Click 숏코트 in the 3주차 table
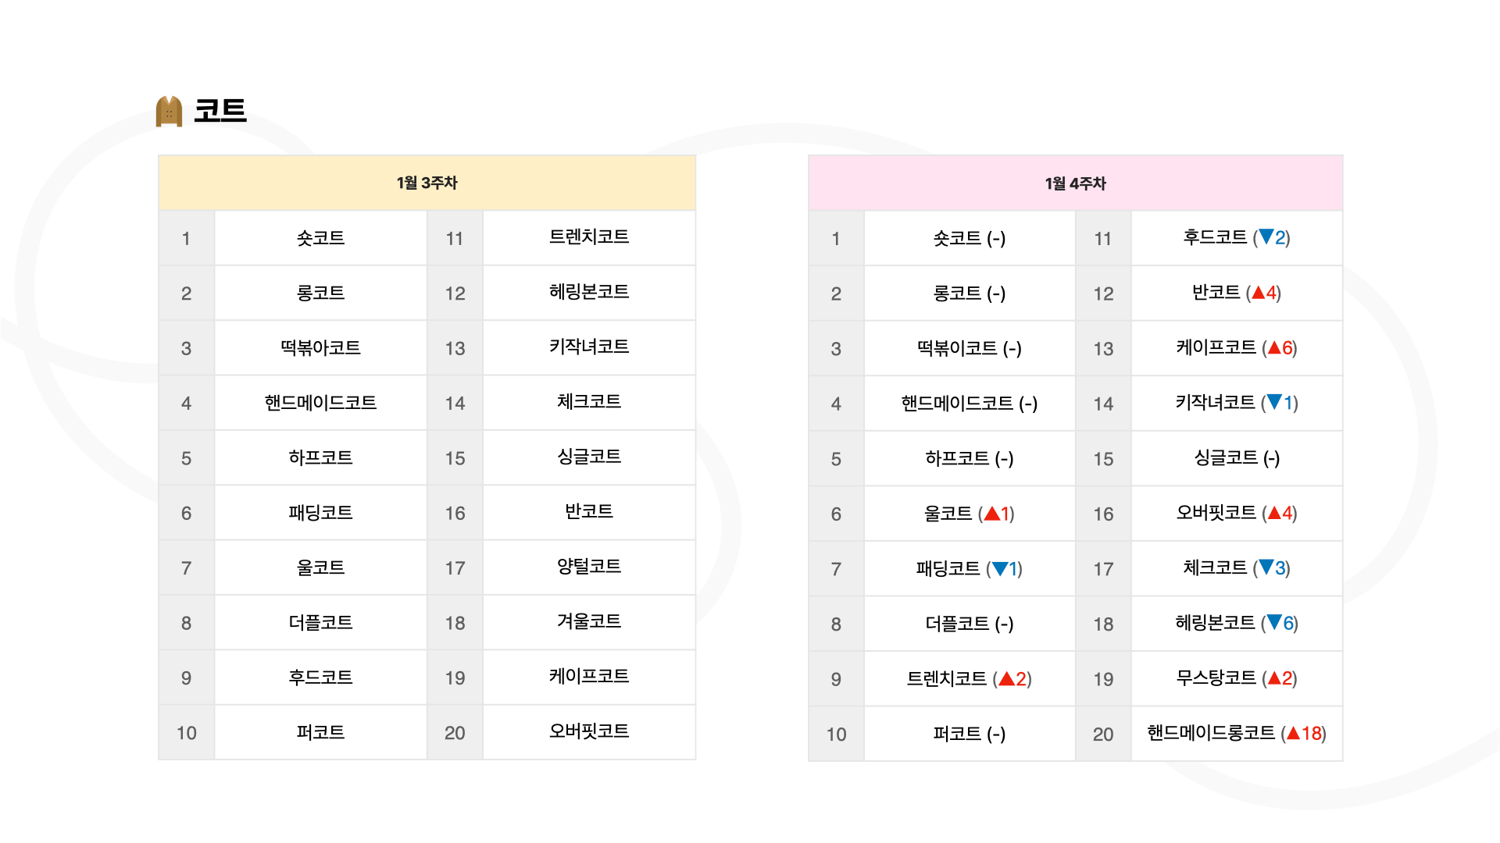Image resolution: width=1500 pixels, height=843 pixels. click(x=320, y=238)
